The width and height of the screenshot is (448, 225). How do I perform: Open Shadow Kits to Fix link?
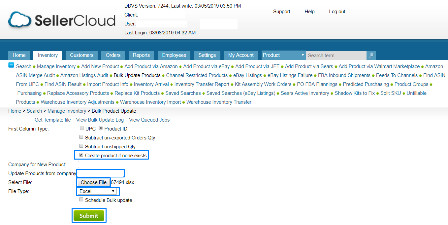[355, 93]
